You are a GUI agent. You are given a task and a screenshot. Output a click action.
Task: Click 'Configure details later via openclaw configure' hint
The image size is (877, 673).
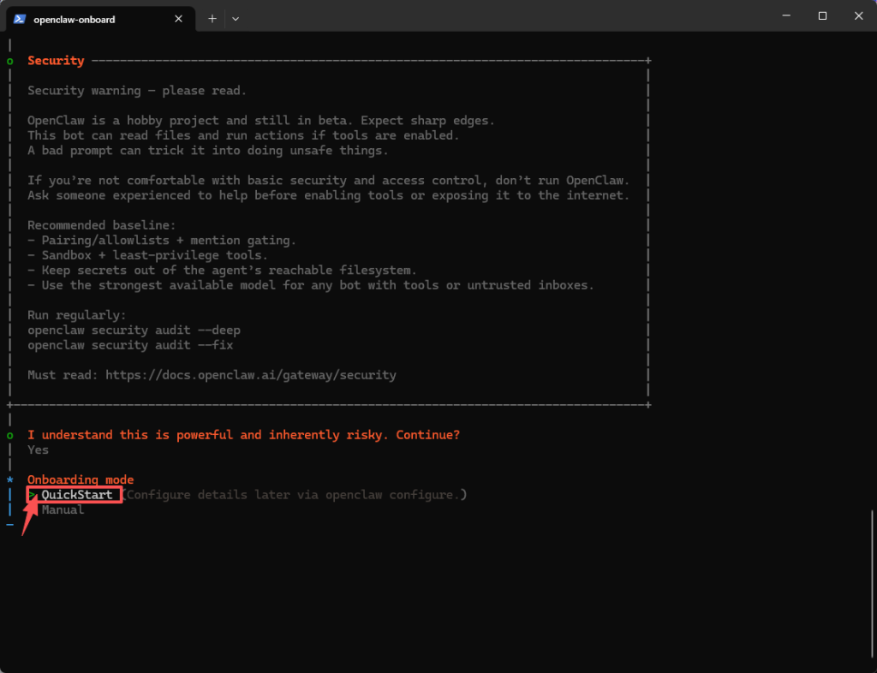coord(293,495)
